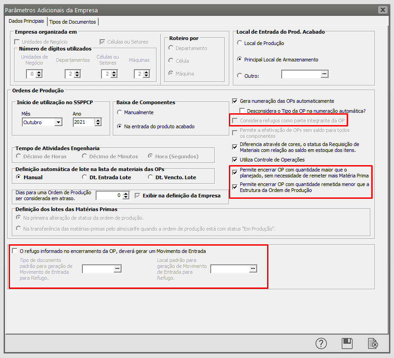Enable refugo gerar Movimento de Entrada checkbox

coord(15,251)
